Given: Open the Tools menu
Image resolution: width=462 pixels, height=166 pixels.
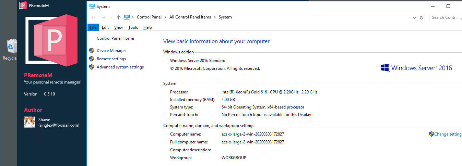Looking at the screenshot, I should click(133, 27).
